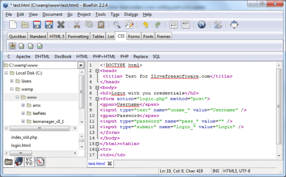The image size is (286, 177).
Task: Switch to the Tables toolbar tab
Action: click(x=98, y=37)
